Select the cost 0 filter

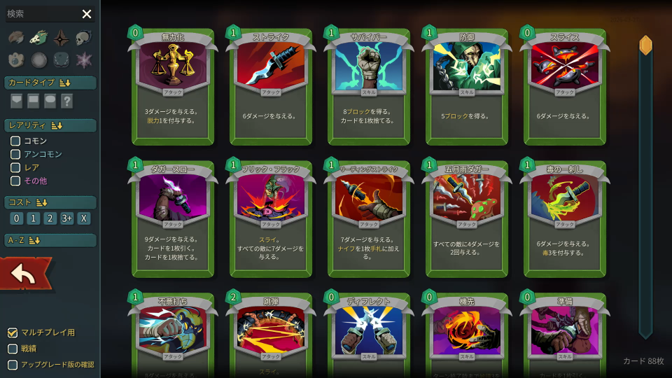tap(16, 218)
